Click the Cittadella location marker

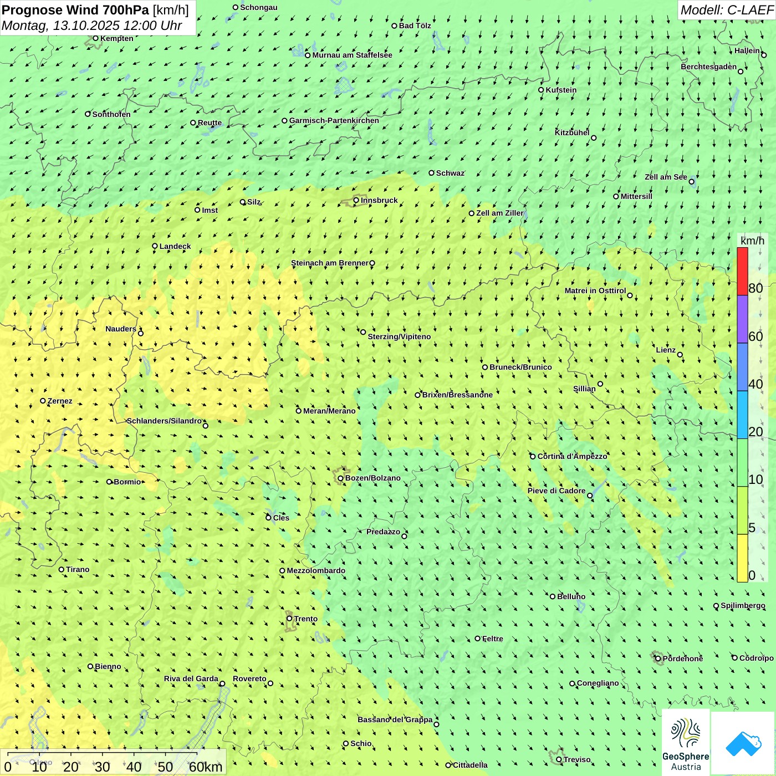[x=448, y=765]
